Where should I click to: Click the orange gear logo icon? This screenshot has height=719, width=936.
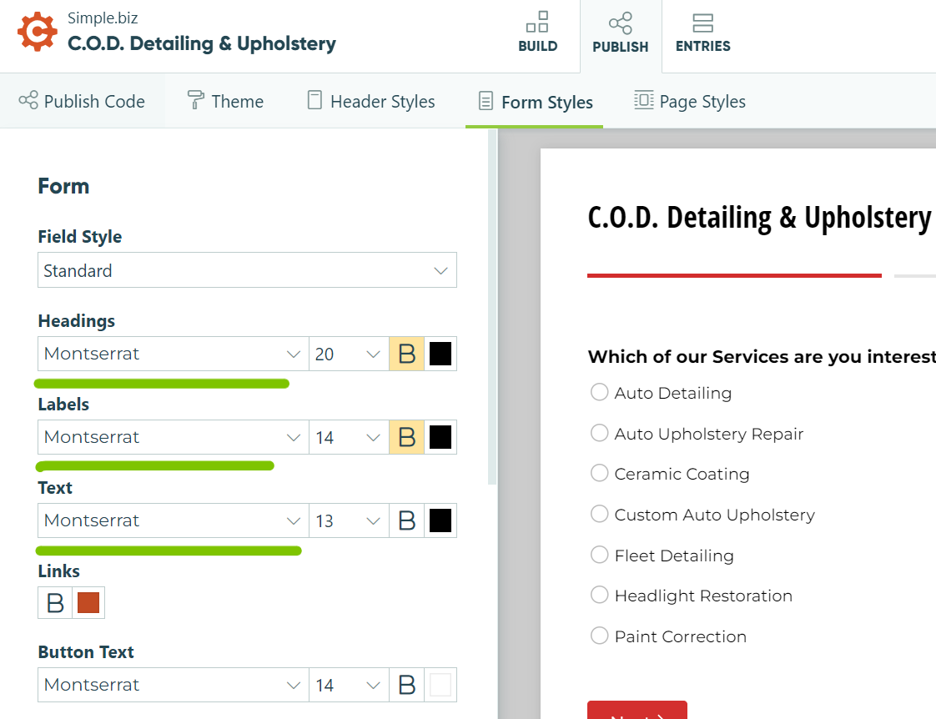(x=37, y=32)
